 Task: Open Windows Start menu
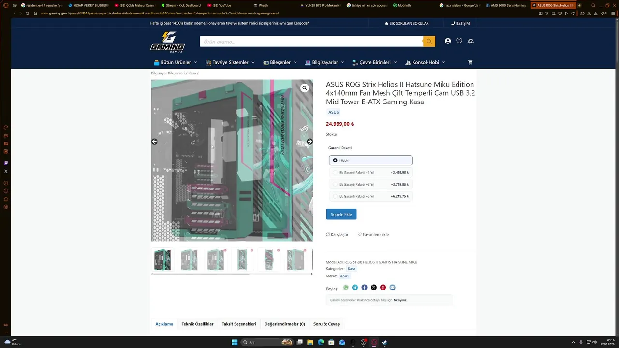[x=235, y=342]
